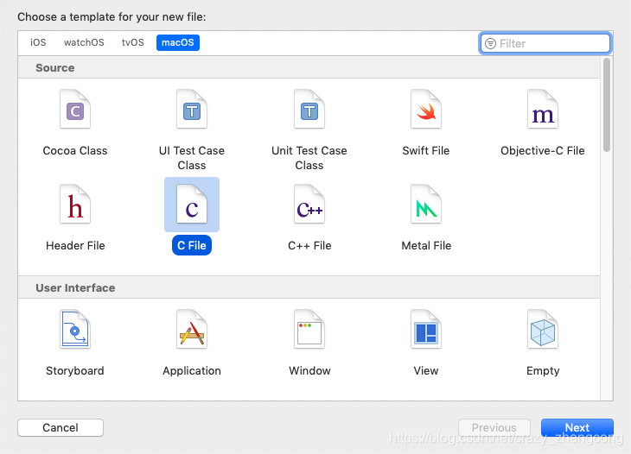Choose the Empty interface template icon
Screen dimensions: 631x454
tap(543, 329)
